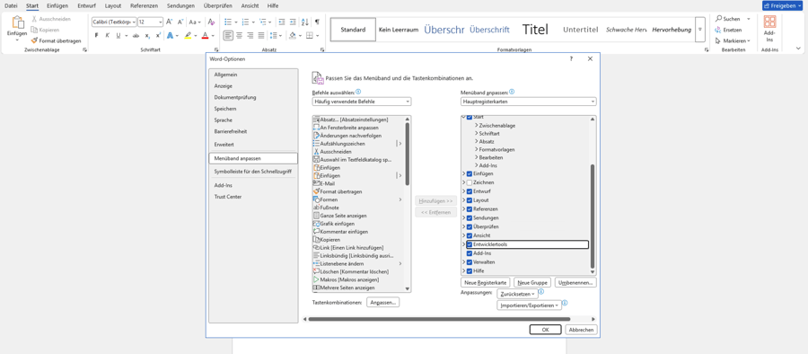Clear all formatting icon in Schriftart group
Viewport: 808px width, 354px height.
point(211,22)
